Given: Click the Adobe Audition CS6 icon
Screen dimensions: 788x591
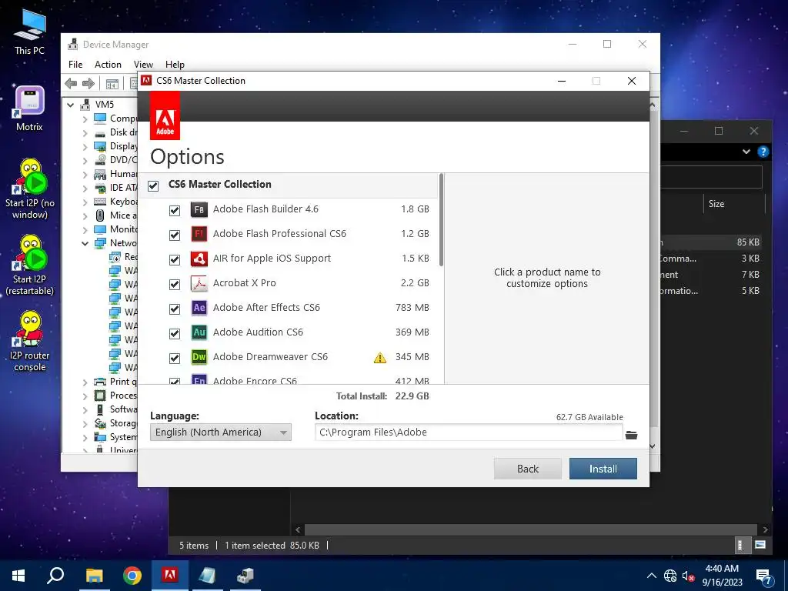Looking at the screenshot, I should [199, 332].
